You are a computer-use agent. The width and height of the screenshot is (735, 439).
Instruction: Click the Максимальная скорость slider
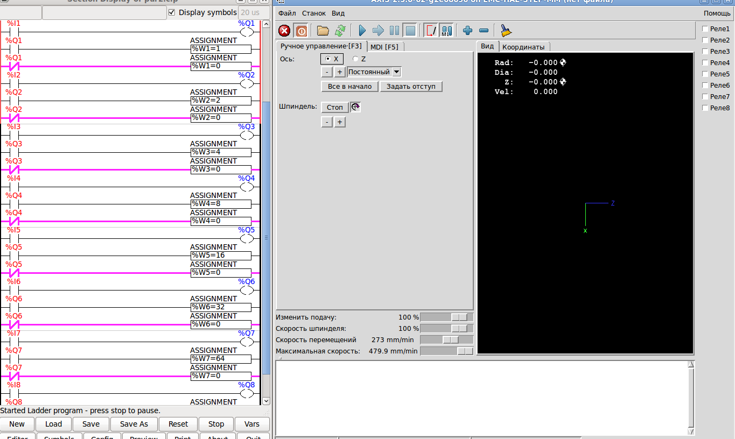click(447, 351)
